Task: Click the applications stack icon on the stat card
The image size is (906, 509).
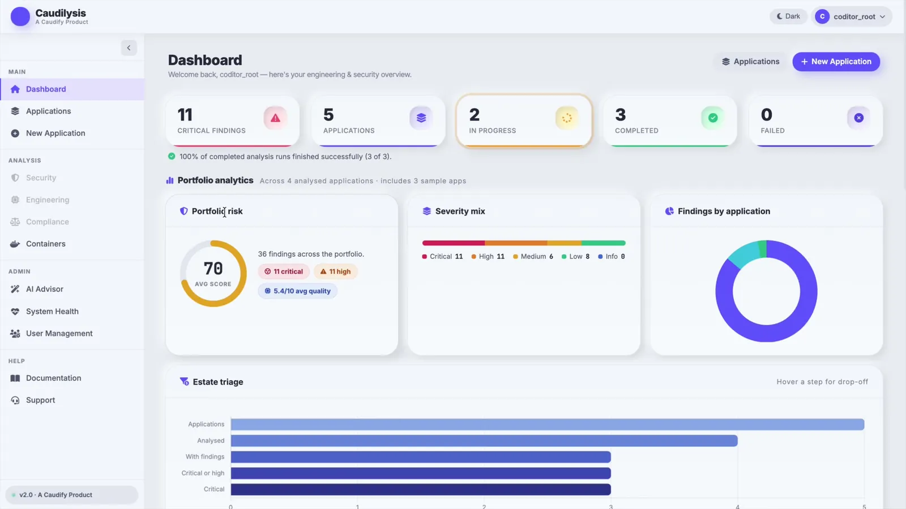Action: [421, 118]
